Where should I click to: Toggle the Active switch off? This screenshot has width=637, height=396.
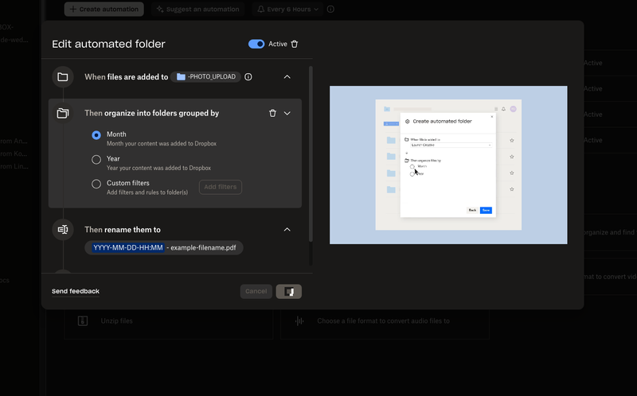click(x=256, y=45)
